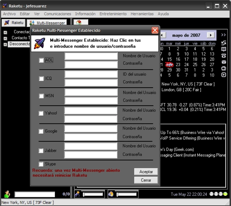Click the telephone icon in right sidebar
This screenshot has height=206, width=231.
point(224,56)
